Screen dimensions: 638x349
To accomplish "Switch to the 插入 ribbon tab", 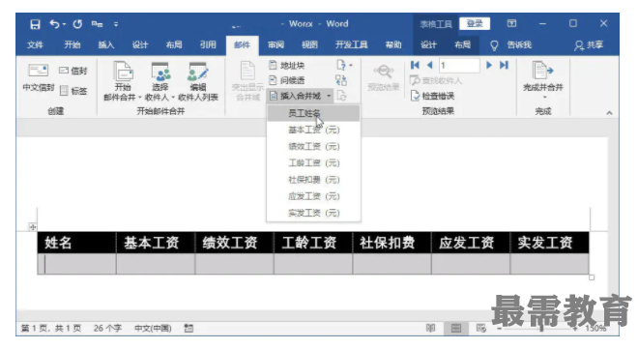I will (105, 44).
